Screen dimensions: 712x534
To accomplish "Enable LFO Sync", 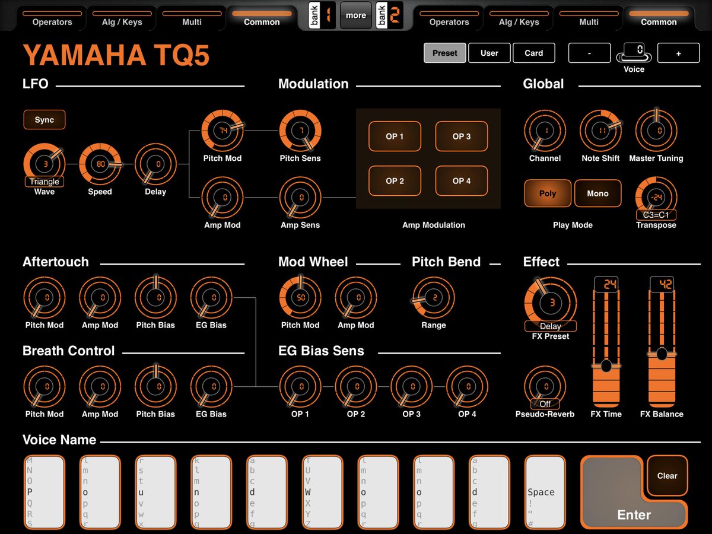I will click(44, 119).
